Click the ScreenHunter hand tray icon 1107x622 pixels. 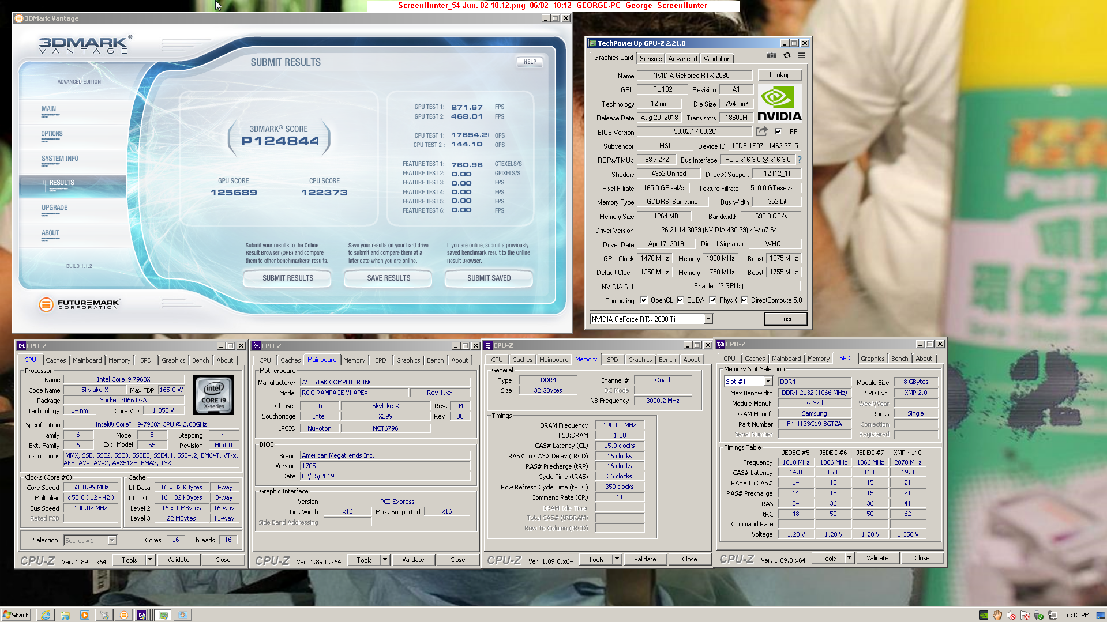[997, 615]
